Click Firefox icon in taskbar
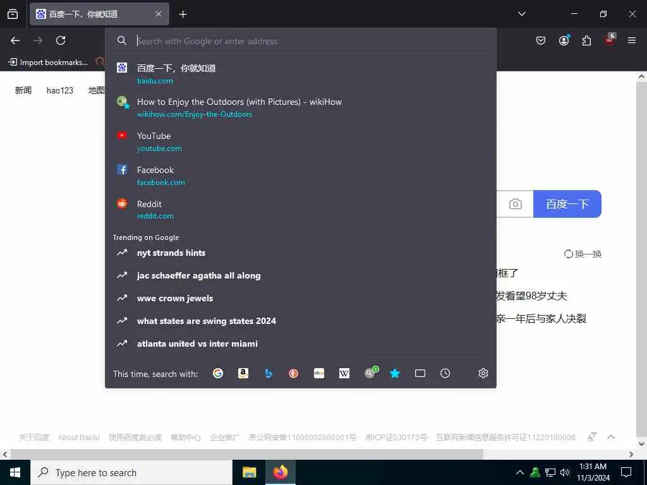 [280, 472]
